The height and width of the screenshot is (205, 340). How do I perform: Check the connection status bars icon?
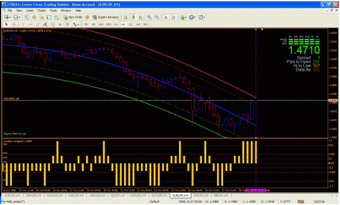pos(300,202)
